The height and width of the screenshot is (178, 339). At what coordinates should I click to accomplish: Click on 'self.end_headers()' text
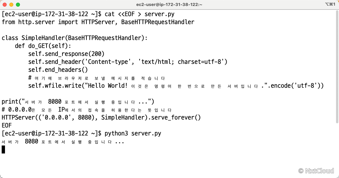click(58, 70)
